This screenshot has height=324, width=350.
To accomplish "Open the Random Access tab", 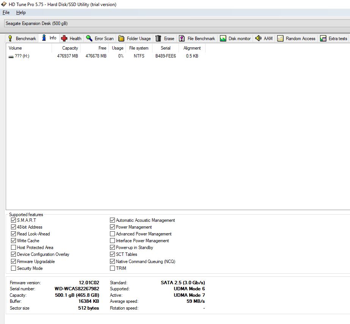I will [x=297, y=38].
